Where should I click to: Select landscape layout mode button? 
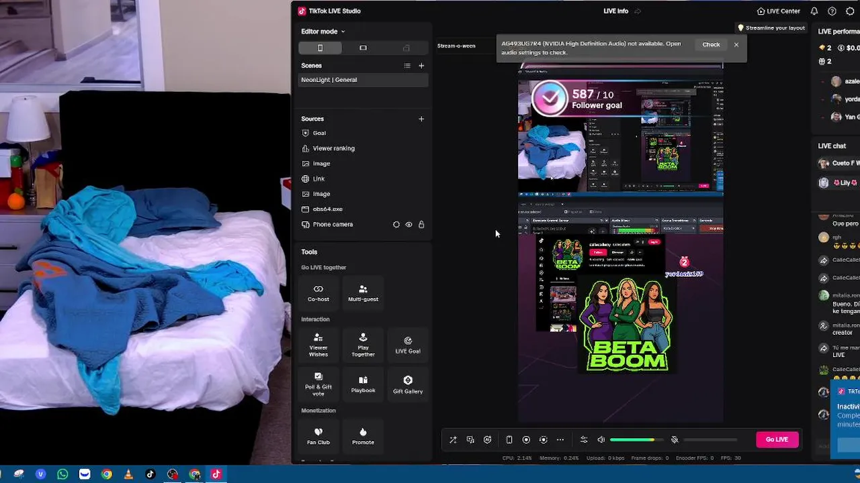pyautogui.click(x=363, y=48)
